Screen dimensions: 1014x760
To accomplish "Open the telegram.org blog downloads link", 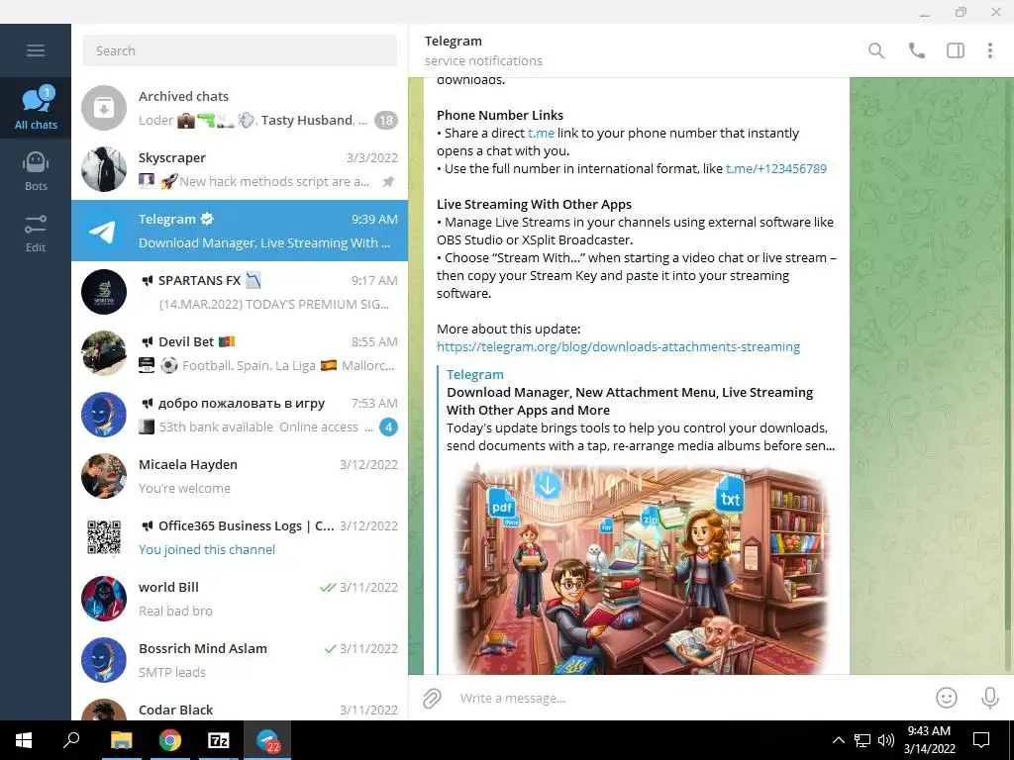I will [x=618, y=347].
